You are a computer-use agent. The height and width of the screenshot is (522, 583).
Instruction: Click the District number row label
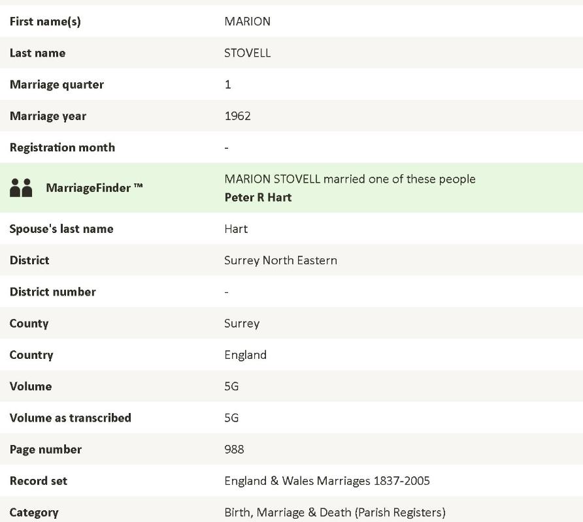pyautogui.click(x=53, y=292)
